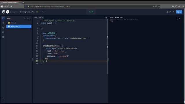The image size is (185, 104).
Task: Open the browser hamburger menu
Action: coord(183,6)
